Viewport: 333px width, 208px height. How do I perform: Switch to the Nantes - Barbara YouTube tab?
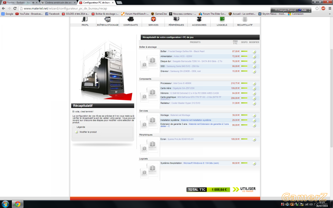coord(19,2)
